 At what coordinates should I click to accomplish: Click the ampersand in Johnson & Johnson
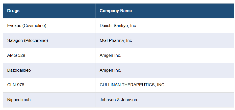[x=118, y=100]
